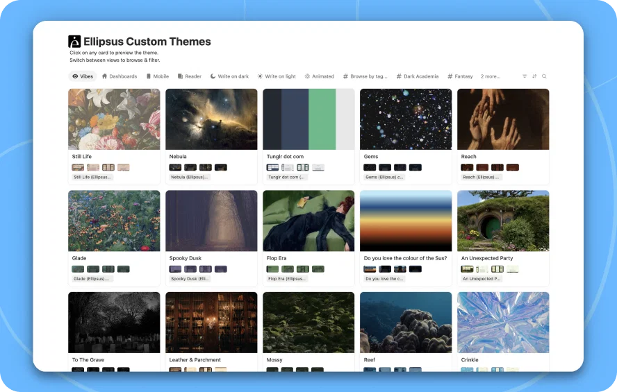Screen dimensions: 617x392
Task: Click the To The Grave card title
Action: (88, 360)
